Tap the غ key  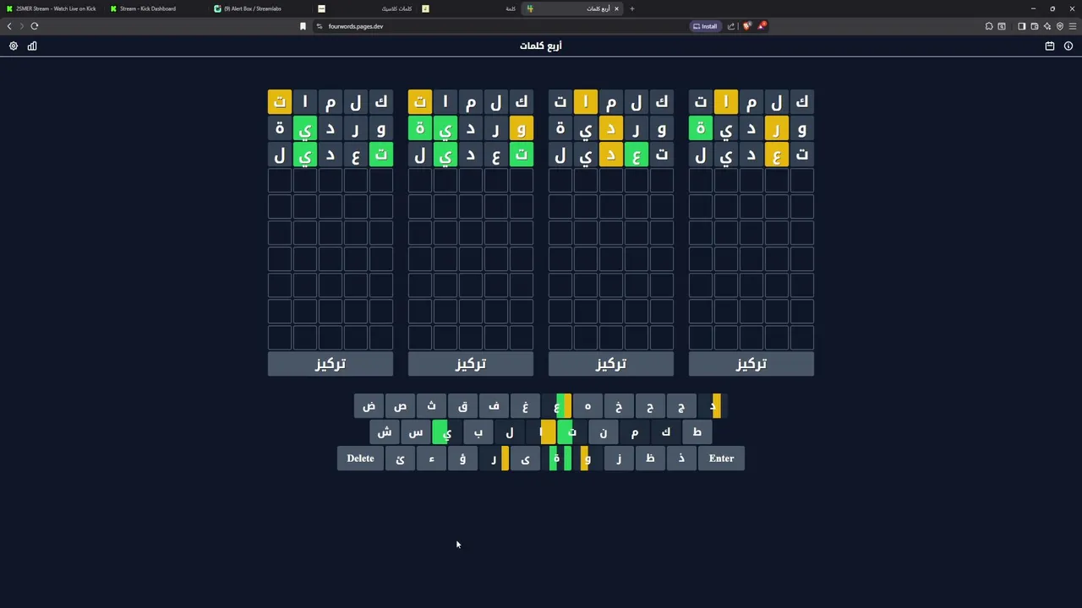[x=525, y=406]
